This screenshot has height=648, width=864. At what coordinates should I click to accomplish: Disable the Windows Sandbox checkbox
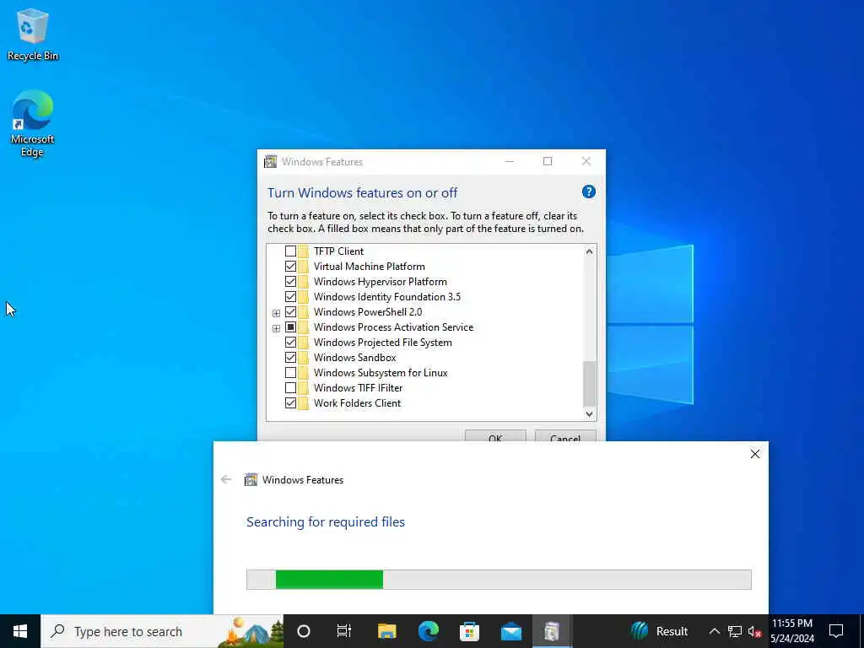pos(290,358)
